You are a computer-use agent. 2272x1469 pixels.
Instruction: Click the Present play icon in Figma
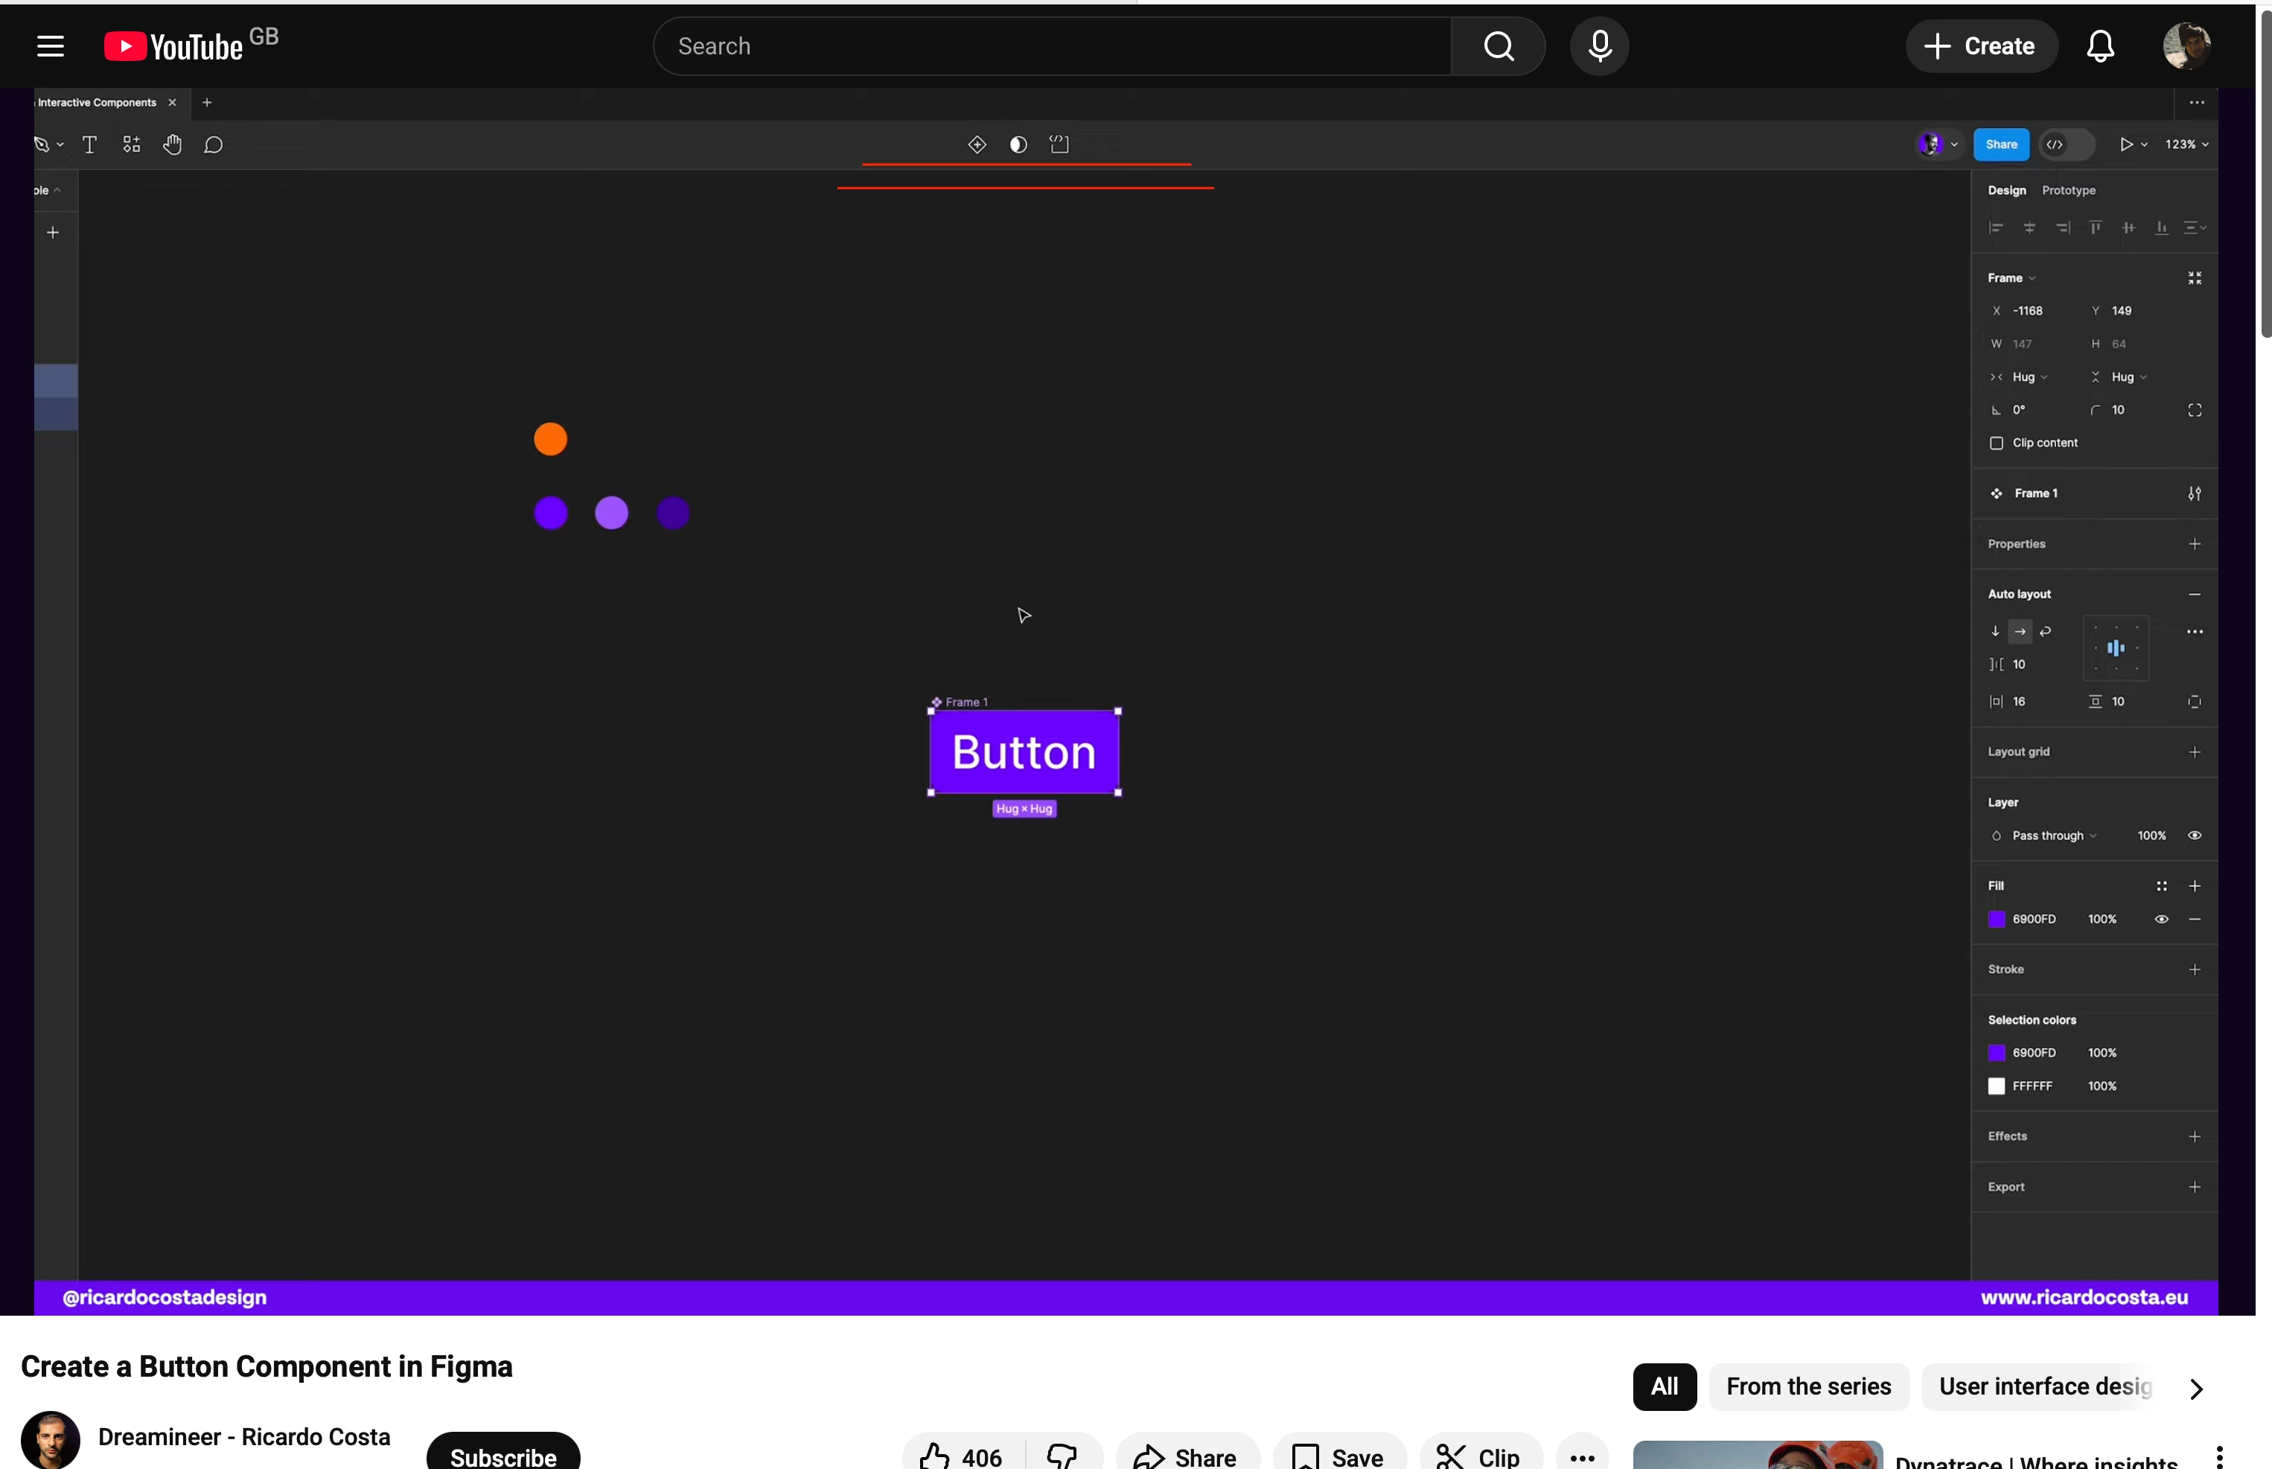2125,144
